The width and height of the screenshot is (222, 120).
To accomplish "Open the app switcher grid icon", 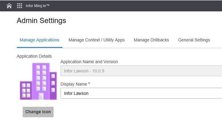I will click(x=20, y=6).
